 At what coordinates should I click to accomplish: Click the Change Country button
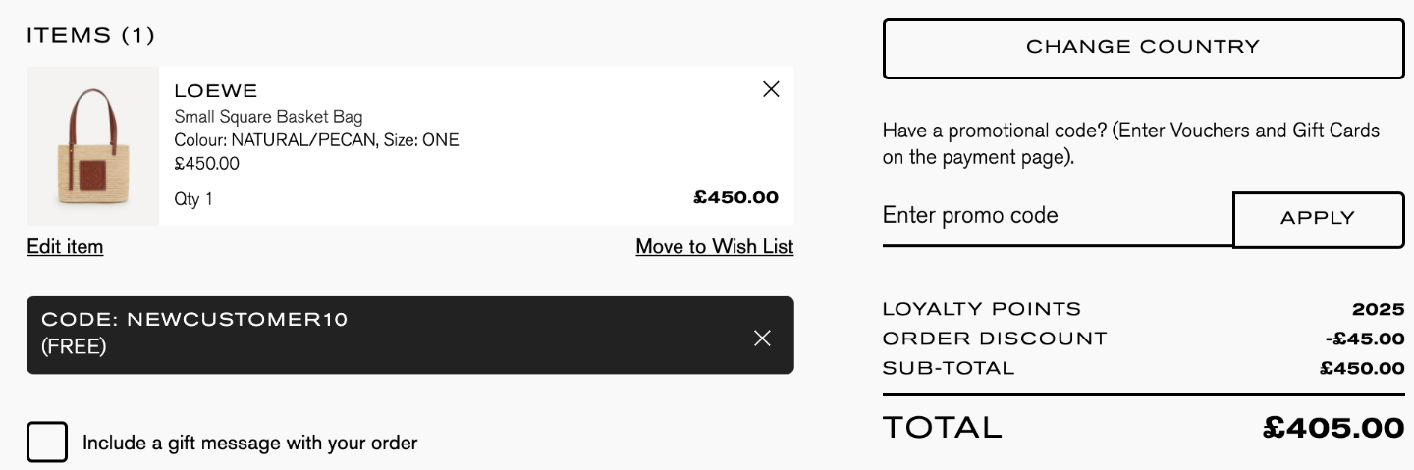click(x=1143, y=48)
